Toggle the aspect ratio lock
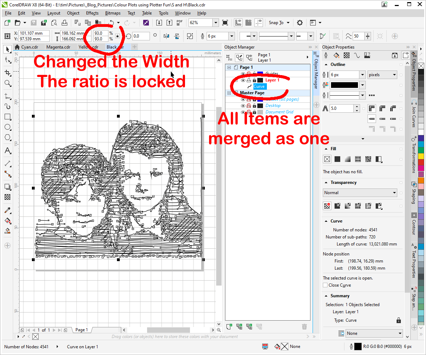Image resolution: width=426 pixels, height=355 pixels. [117, 36]
